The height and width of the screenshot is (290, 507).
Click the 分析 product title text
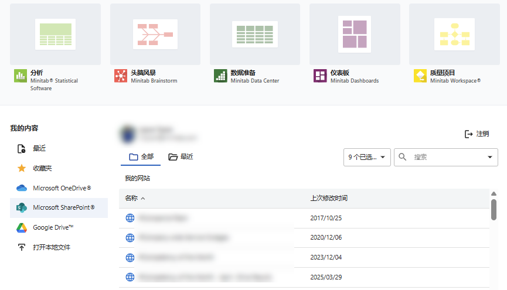click(x=36, y=73)
